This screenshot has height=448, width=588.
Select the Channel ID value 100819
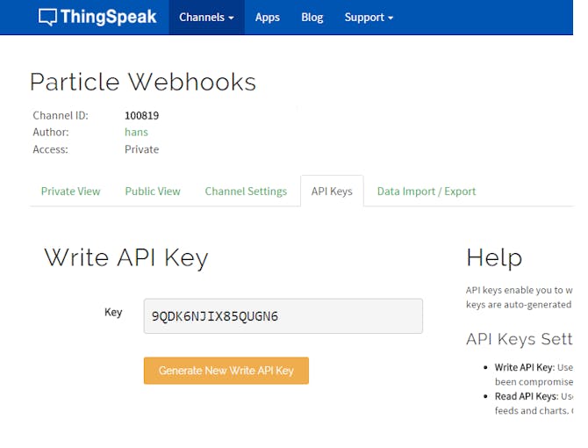point(142,115)
